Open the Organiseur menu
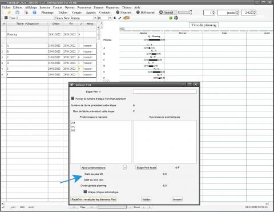 (x=112, y=7)
